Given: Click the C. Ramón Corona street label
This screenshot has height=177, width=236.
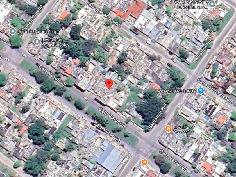Looking at the screenshot, I should pyautogui.click(x=30, y=21).
